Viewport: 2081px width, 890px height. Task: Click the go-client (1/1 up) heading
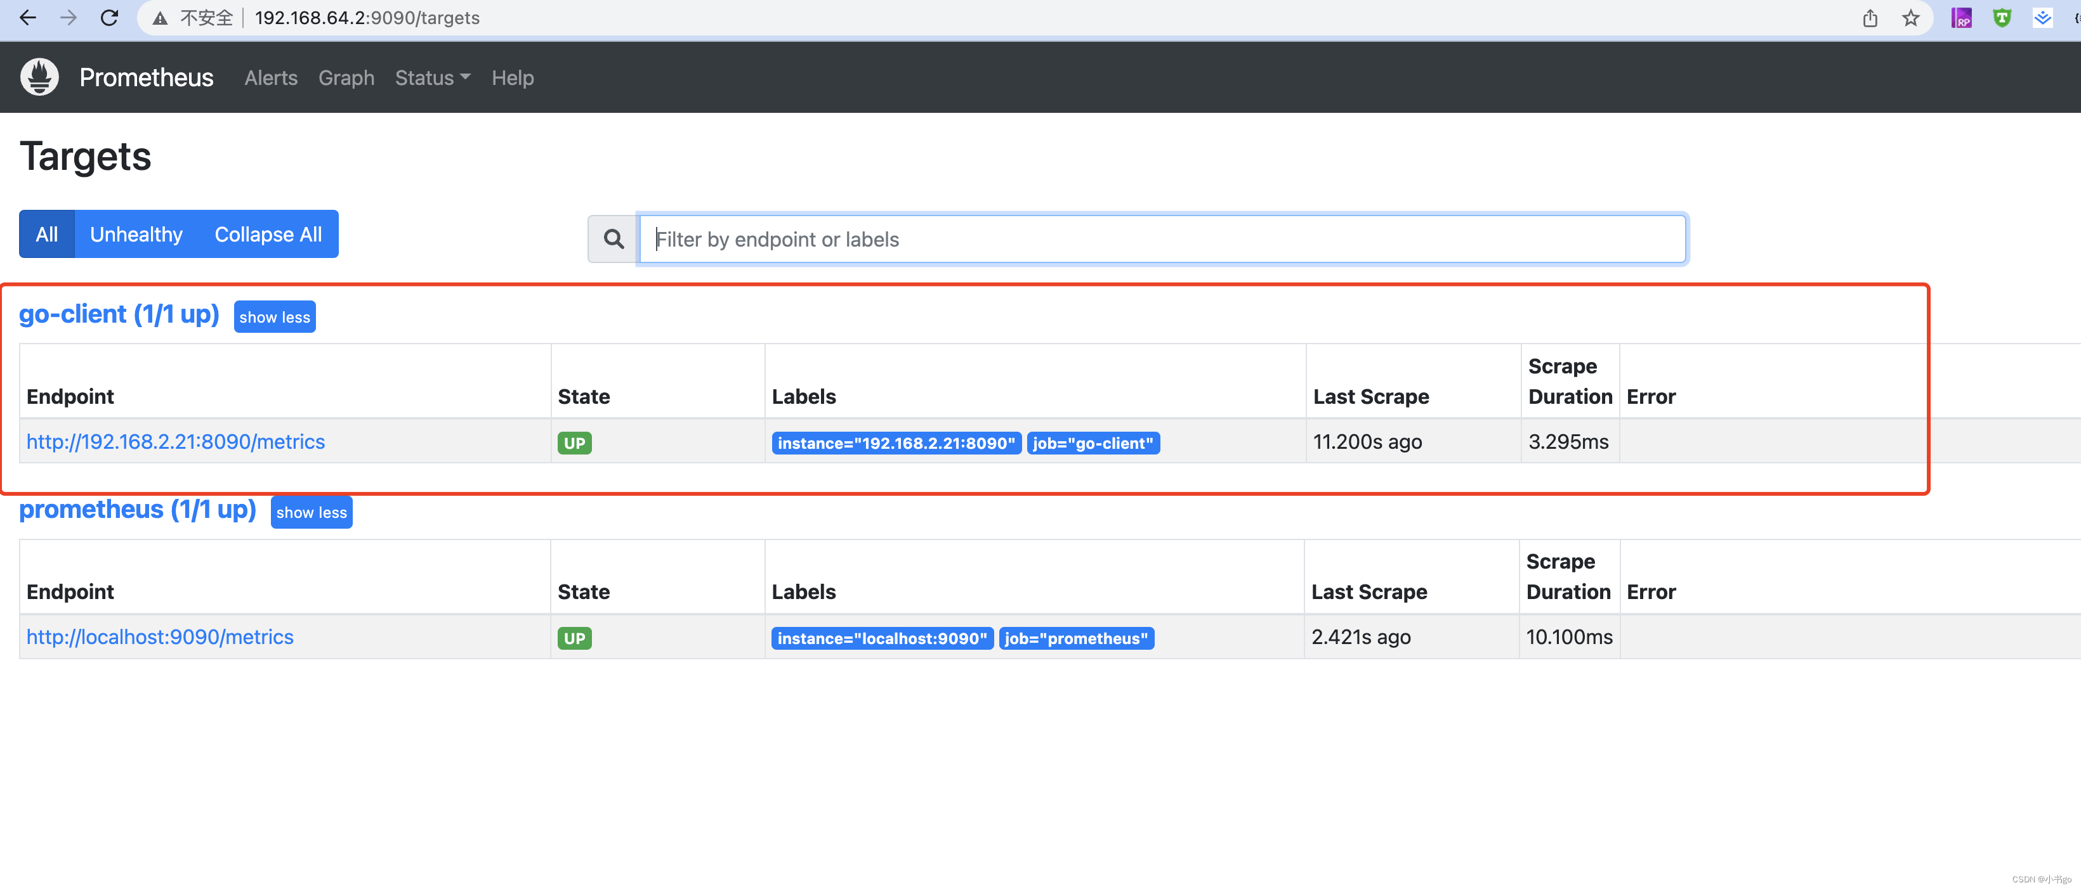pyautogui.click(x=119, y=314)
